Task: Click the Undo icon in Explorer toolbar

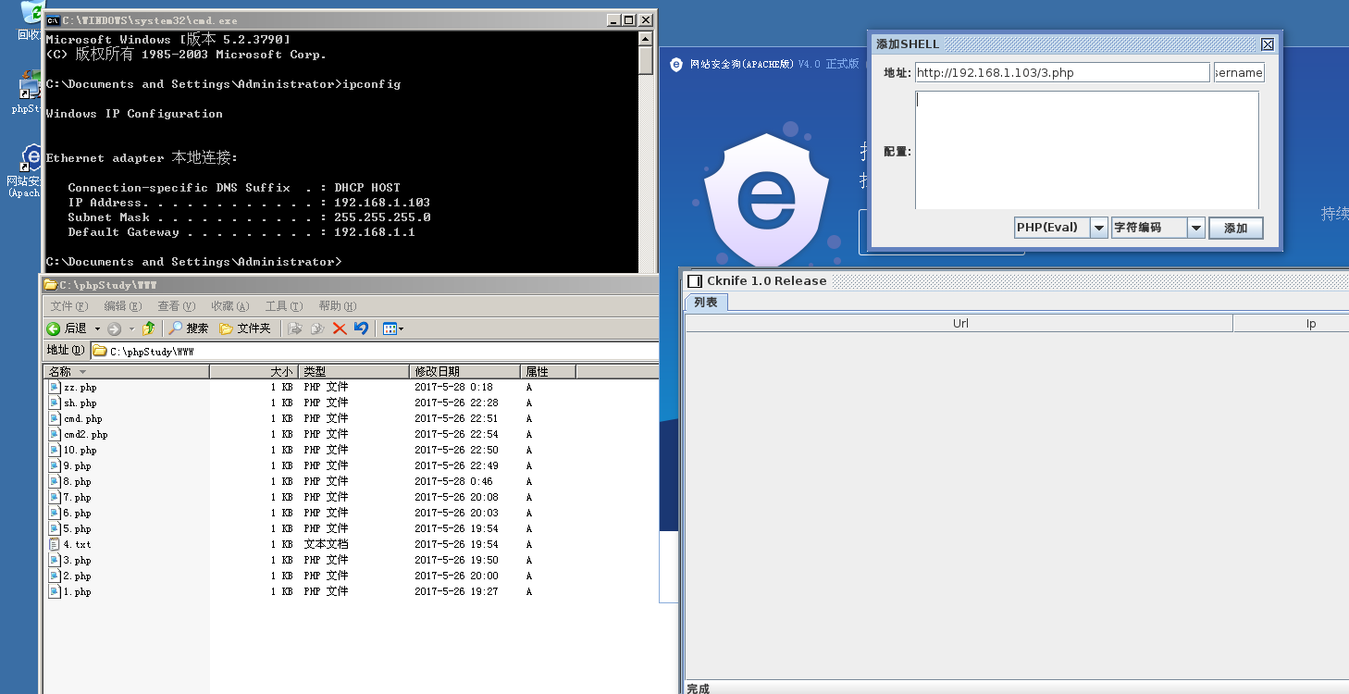Action: pos(361,328)
